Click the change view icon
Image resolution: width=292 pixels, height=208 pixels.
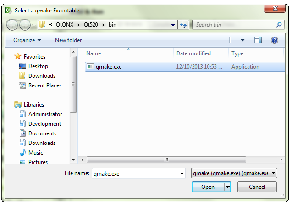tap(233, 40)
